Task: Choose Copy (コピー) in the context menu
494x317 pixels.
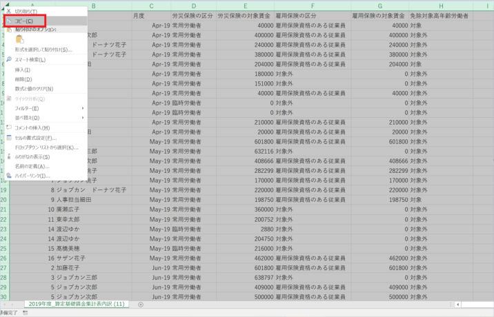Action: (46, 21)
